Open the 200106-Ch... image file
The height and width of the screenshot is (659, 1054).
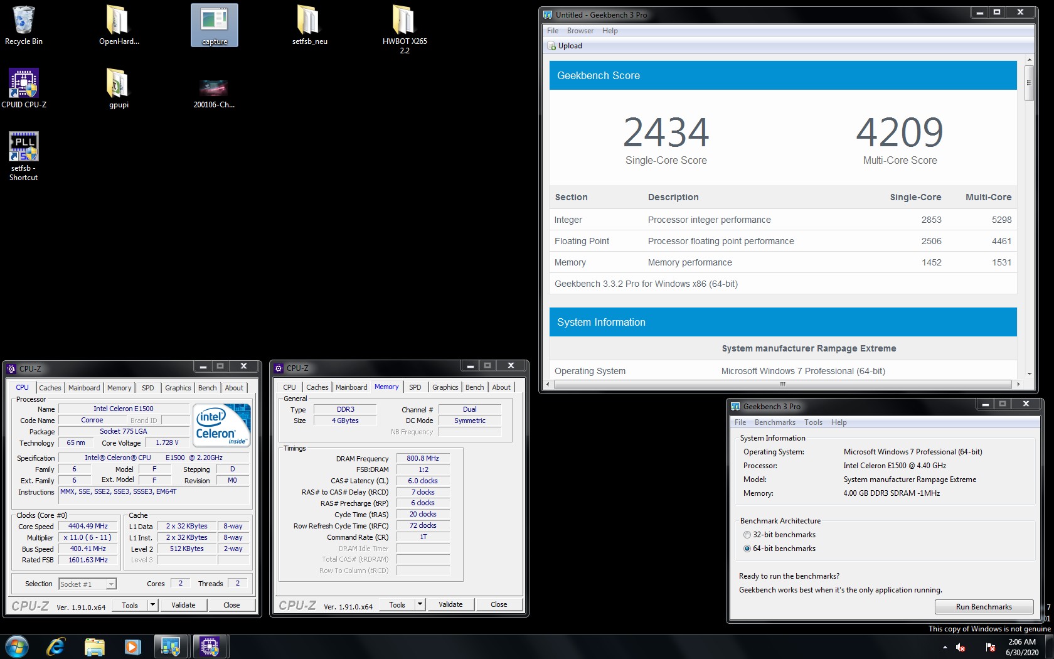coord(214,93)
